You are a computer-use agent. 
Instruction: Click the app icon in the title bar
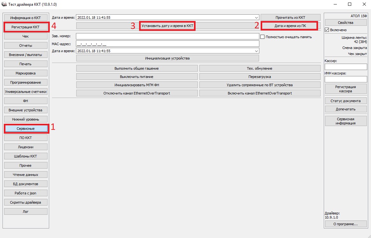tap(4, 4)
